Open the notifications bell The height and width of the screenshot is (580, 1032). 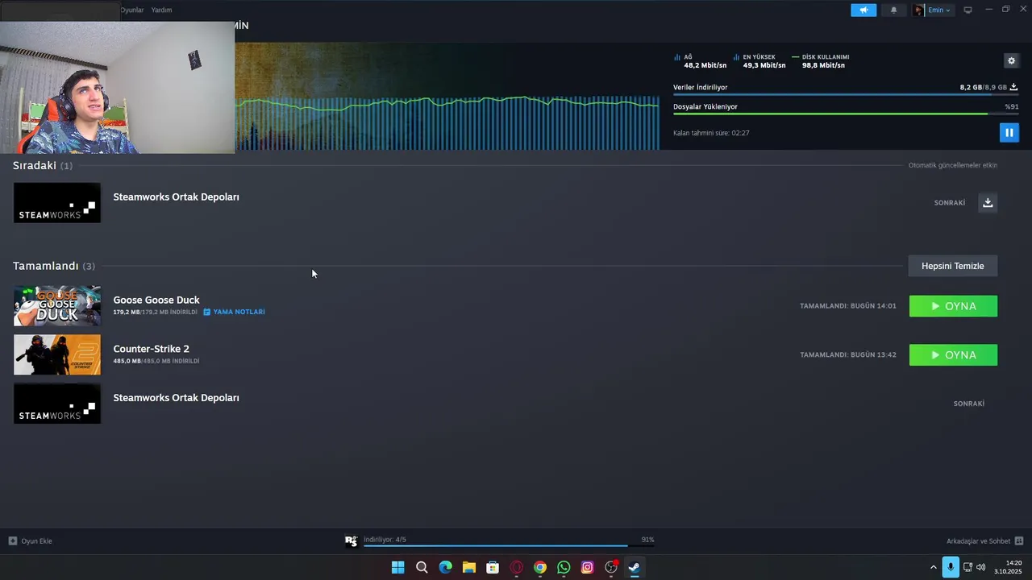[x=893, y=10]
